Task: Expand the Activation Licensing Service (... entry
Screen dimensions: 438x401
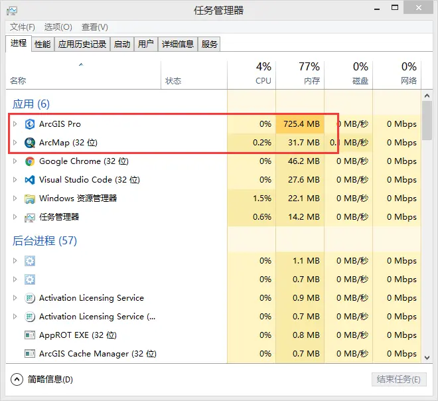Action: click(15, 316)
